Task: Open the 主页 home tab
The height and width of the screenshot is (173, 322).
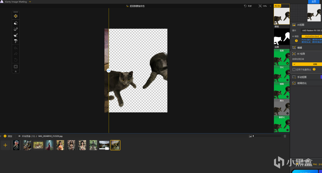Action: (314, 2)
